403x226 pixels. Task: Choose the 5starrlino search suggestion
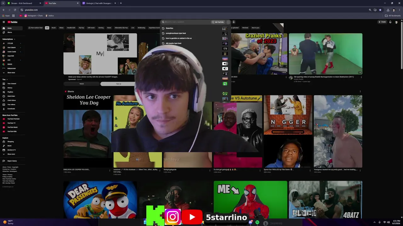(195, 28)
